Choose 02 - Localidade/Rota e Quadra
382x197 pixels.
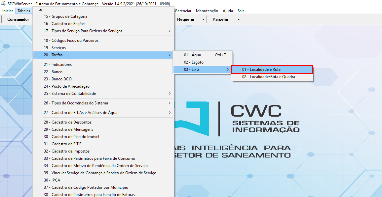[x=268, y=77]
